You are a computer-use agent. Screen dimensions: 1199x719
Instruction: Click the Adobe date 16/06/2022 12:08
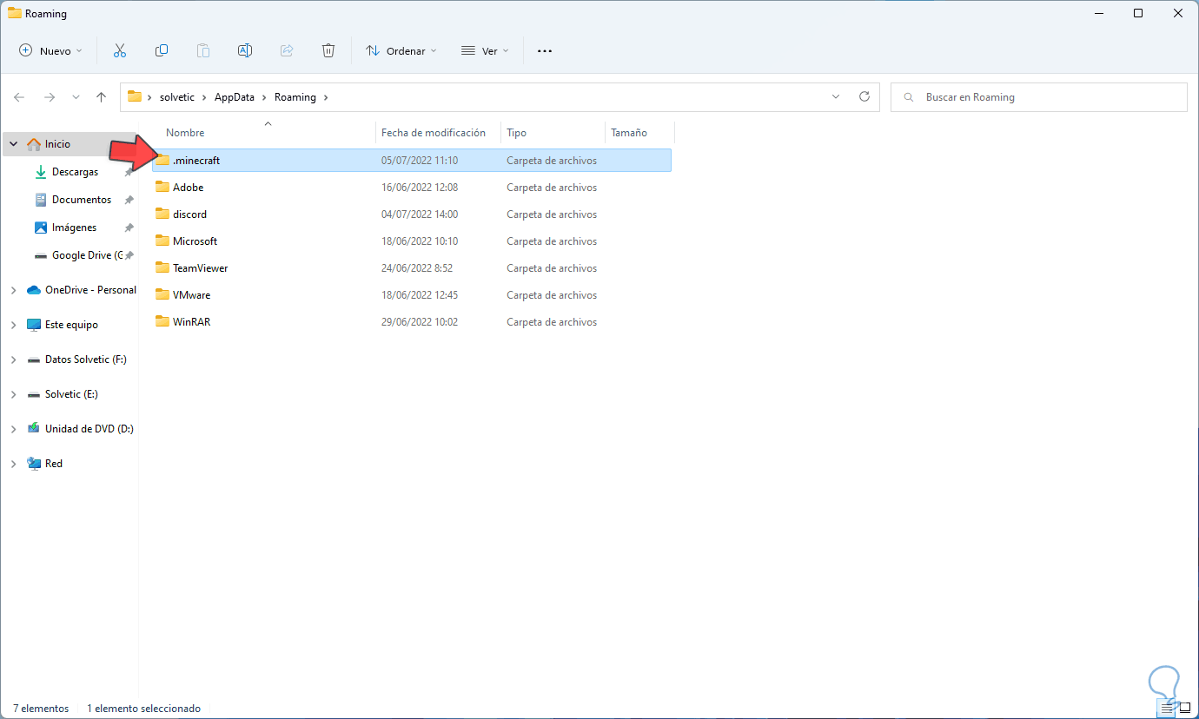(420, 188)
